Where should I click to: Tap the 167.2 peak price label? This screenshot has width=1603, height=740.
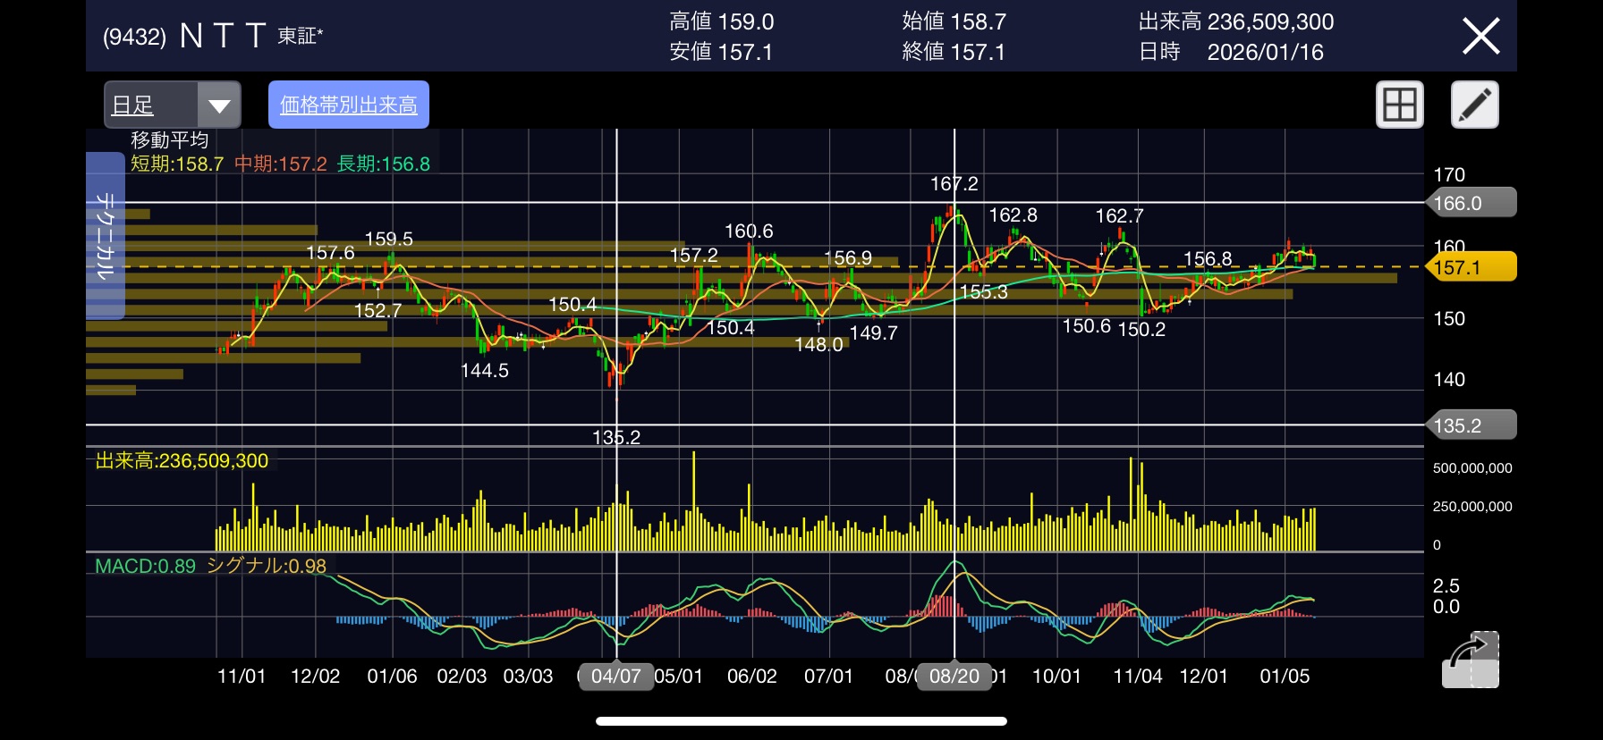[954, 184]
